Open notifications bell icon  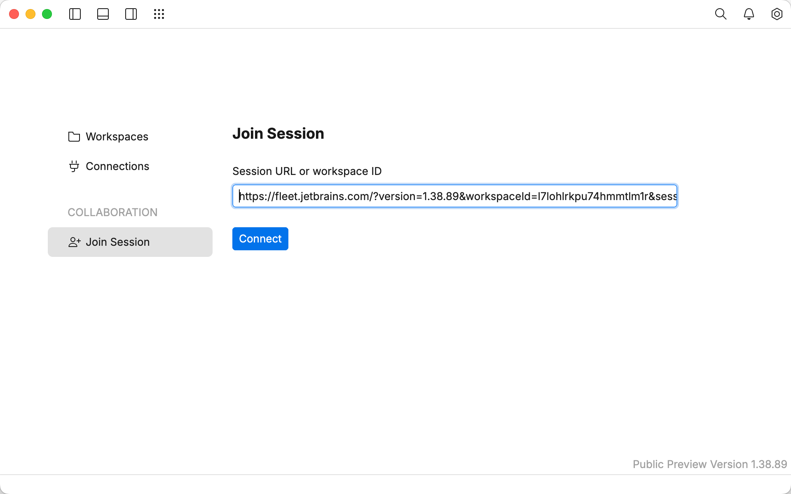tap(749, 14)
